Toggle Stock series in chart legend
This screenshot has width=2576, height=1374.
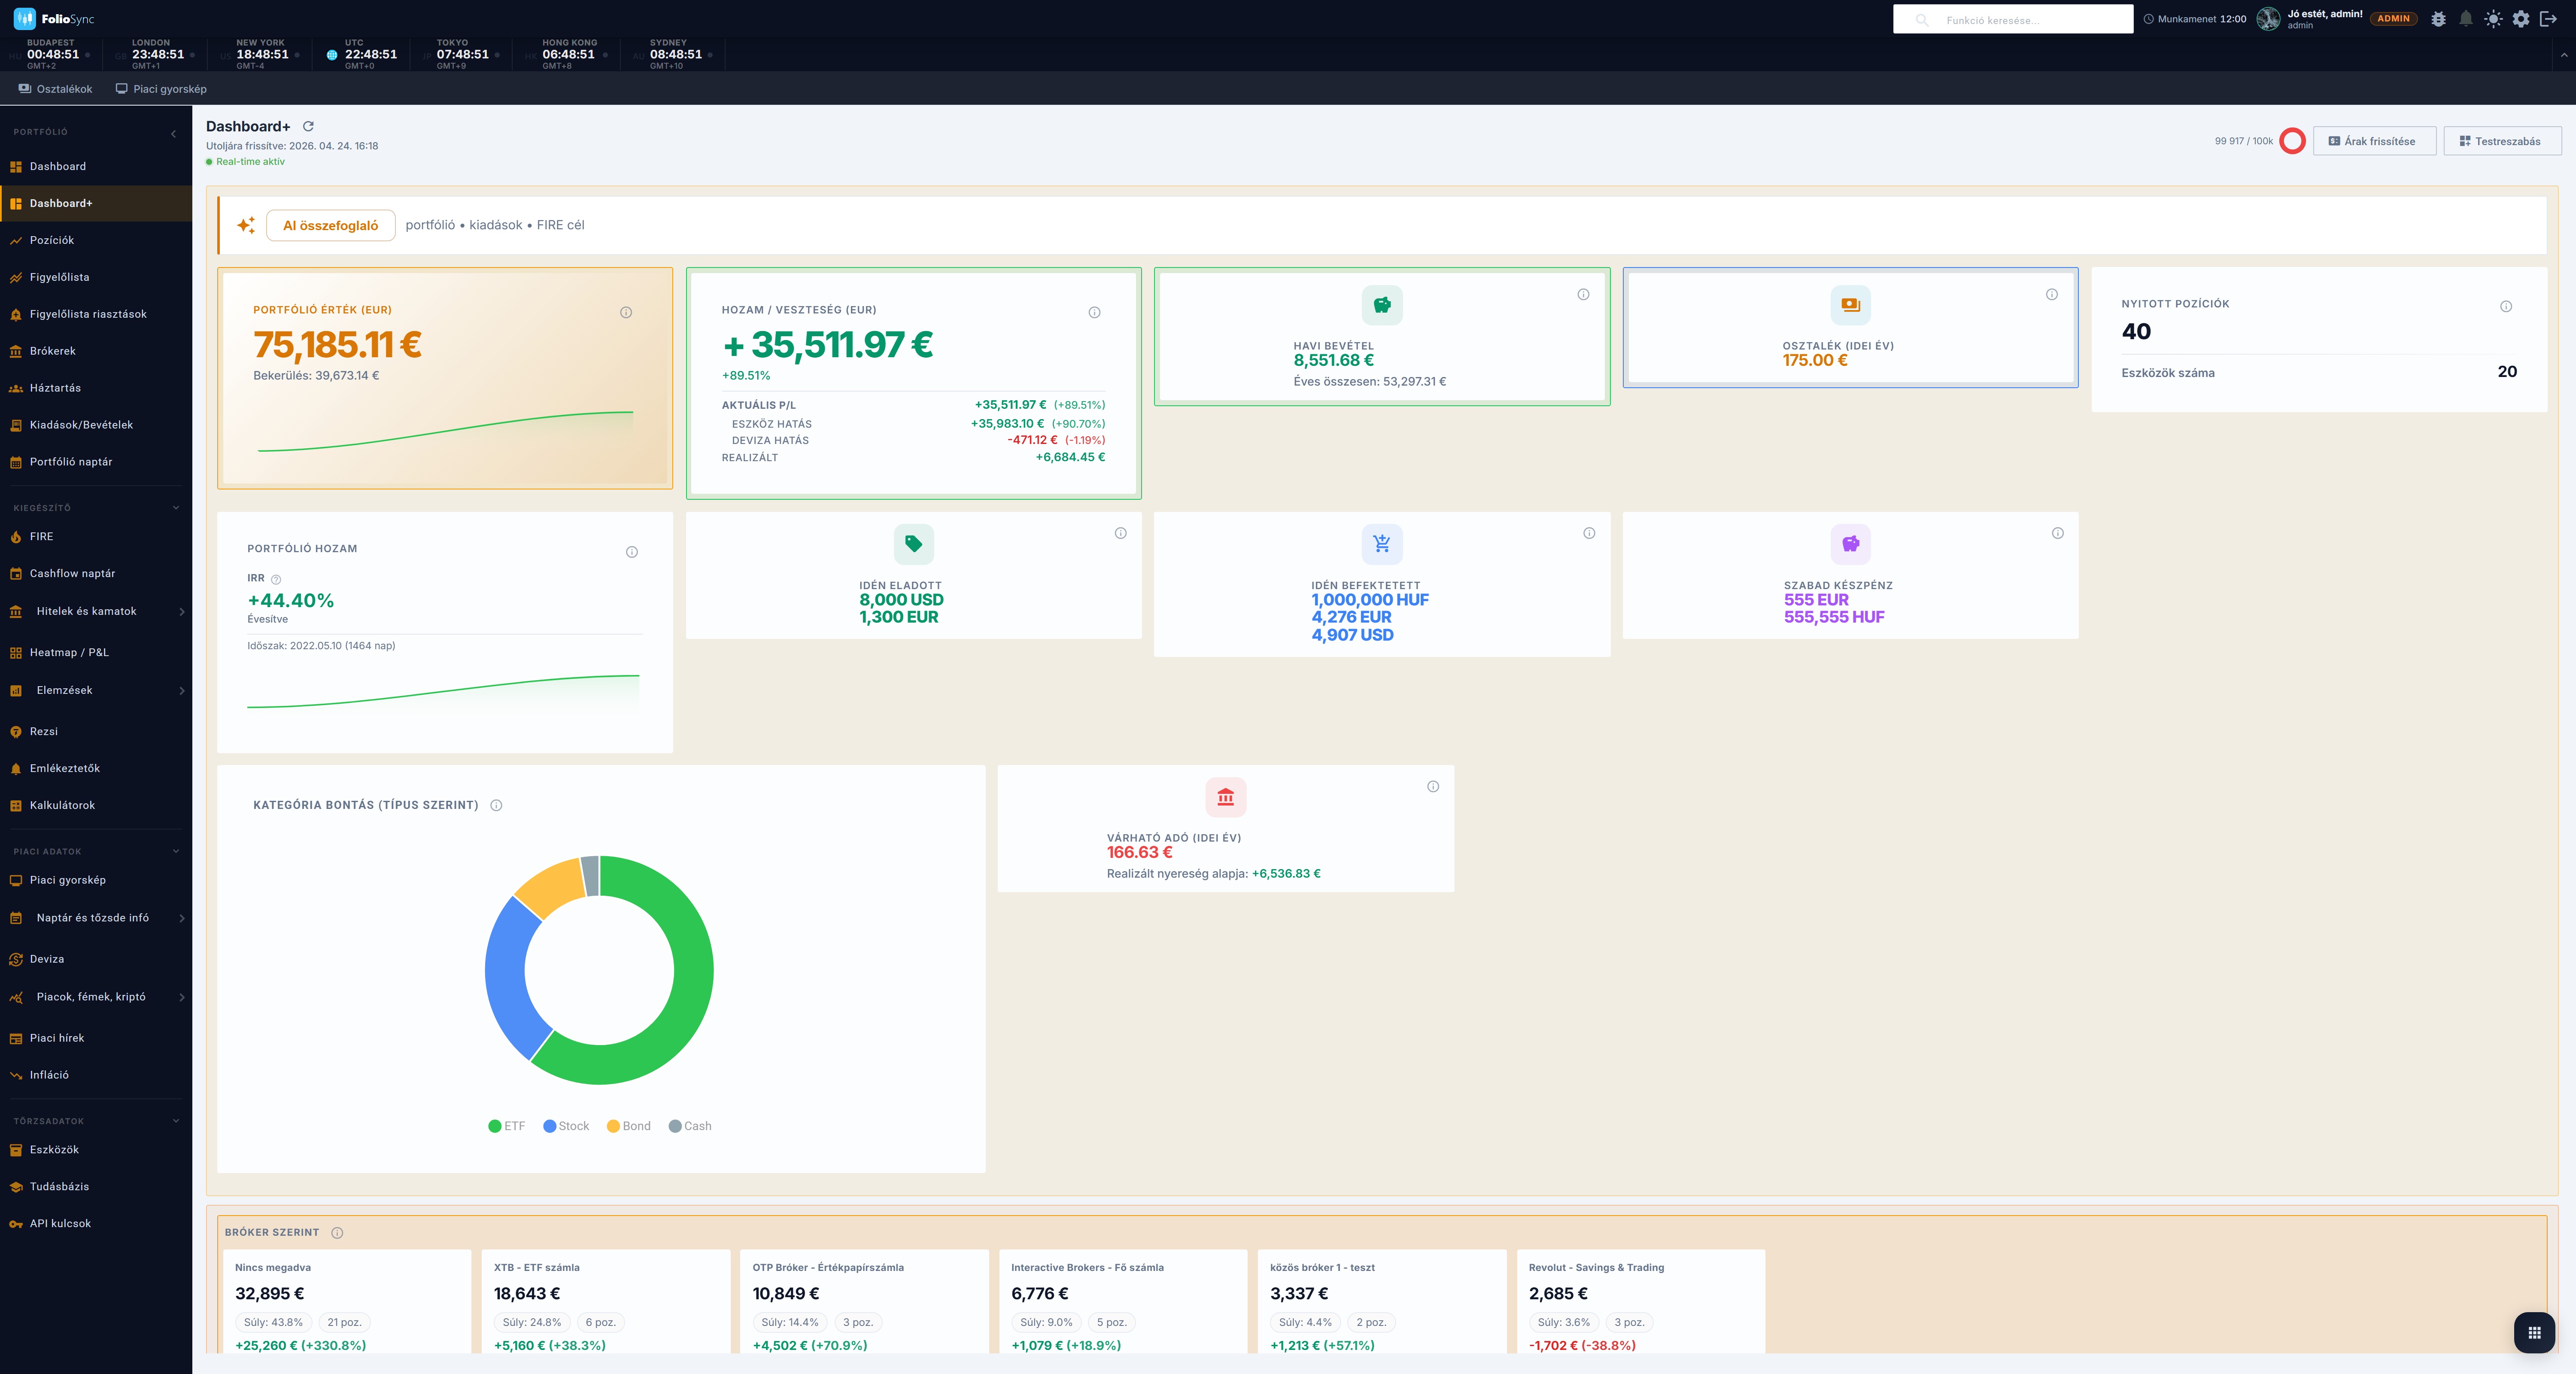pos(566,1126)
